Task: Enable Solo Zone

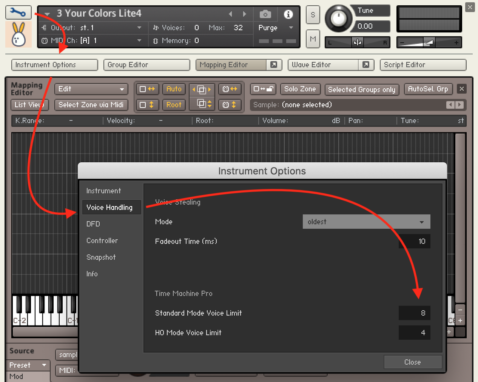Action: click(x=300, y=89)
